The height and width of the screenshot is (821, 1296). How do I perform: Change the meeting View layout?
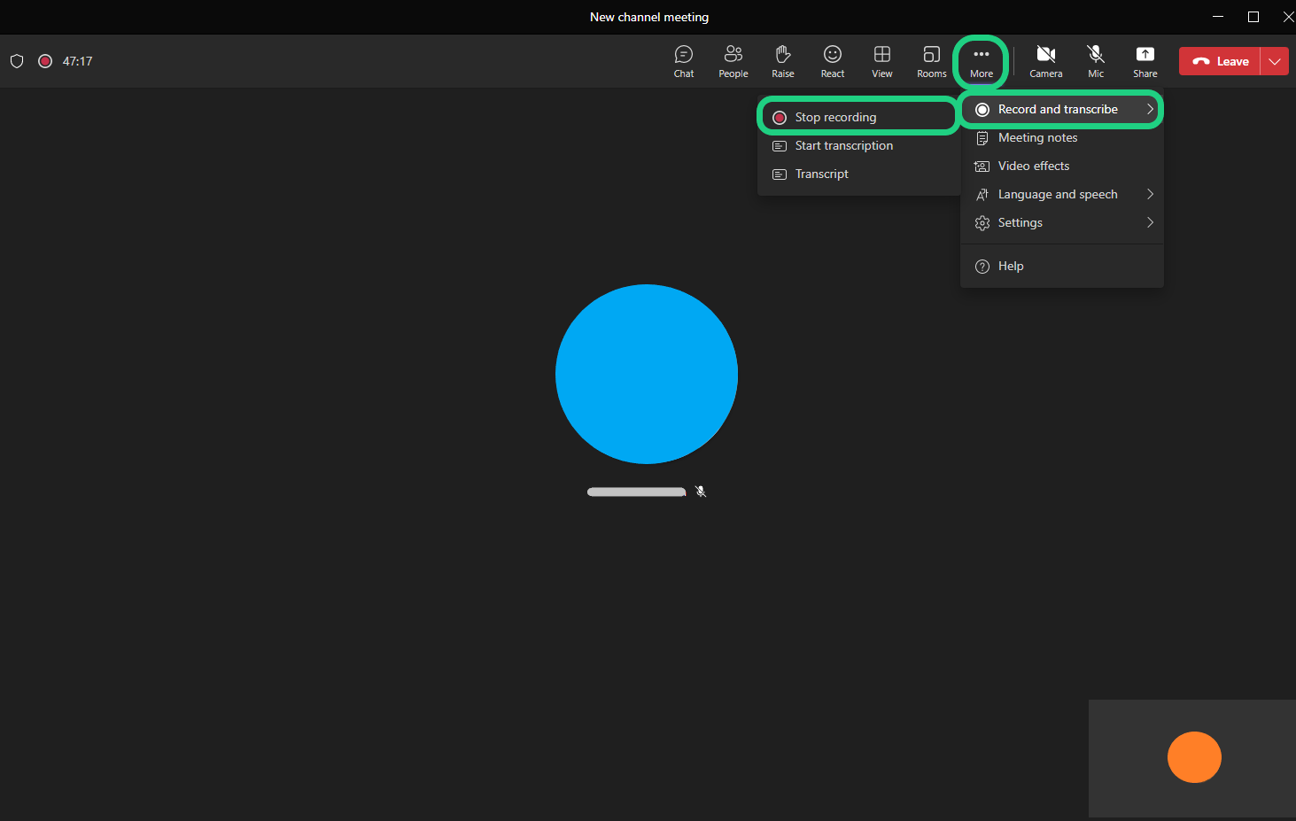(x=881, y=61)
